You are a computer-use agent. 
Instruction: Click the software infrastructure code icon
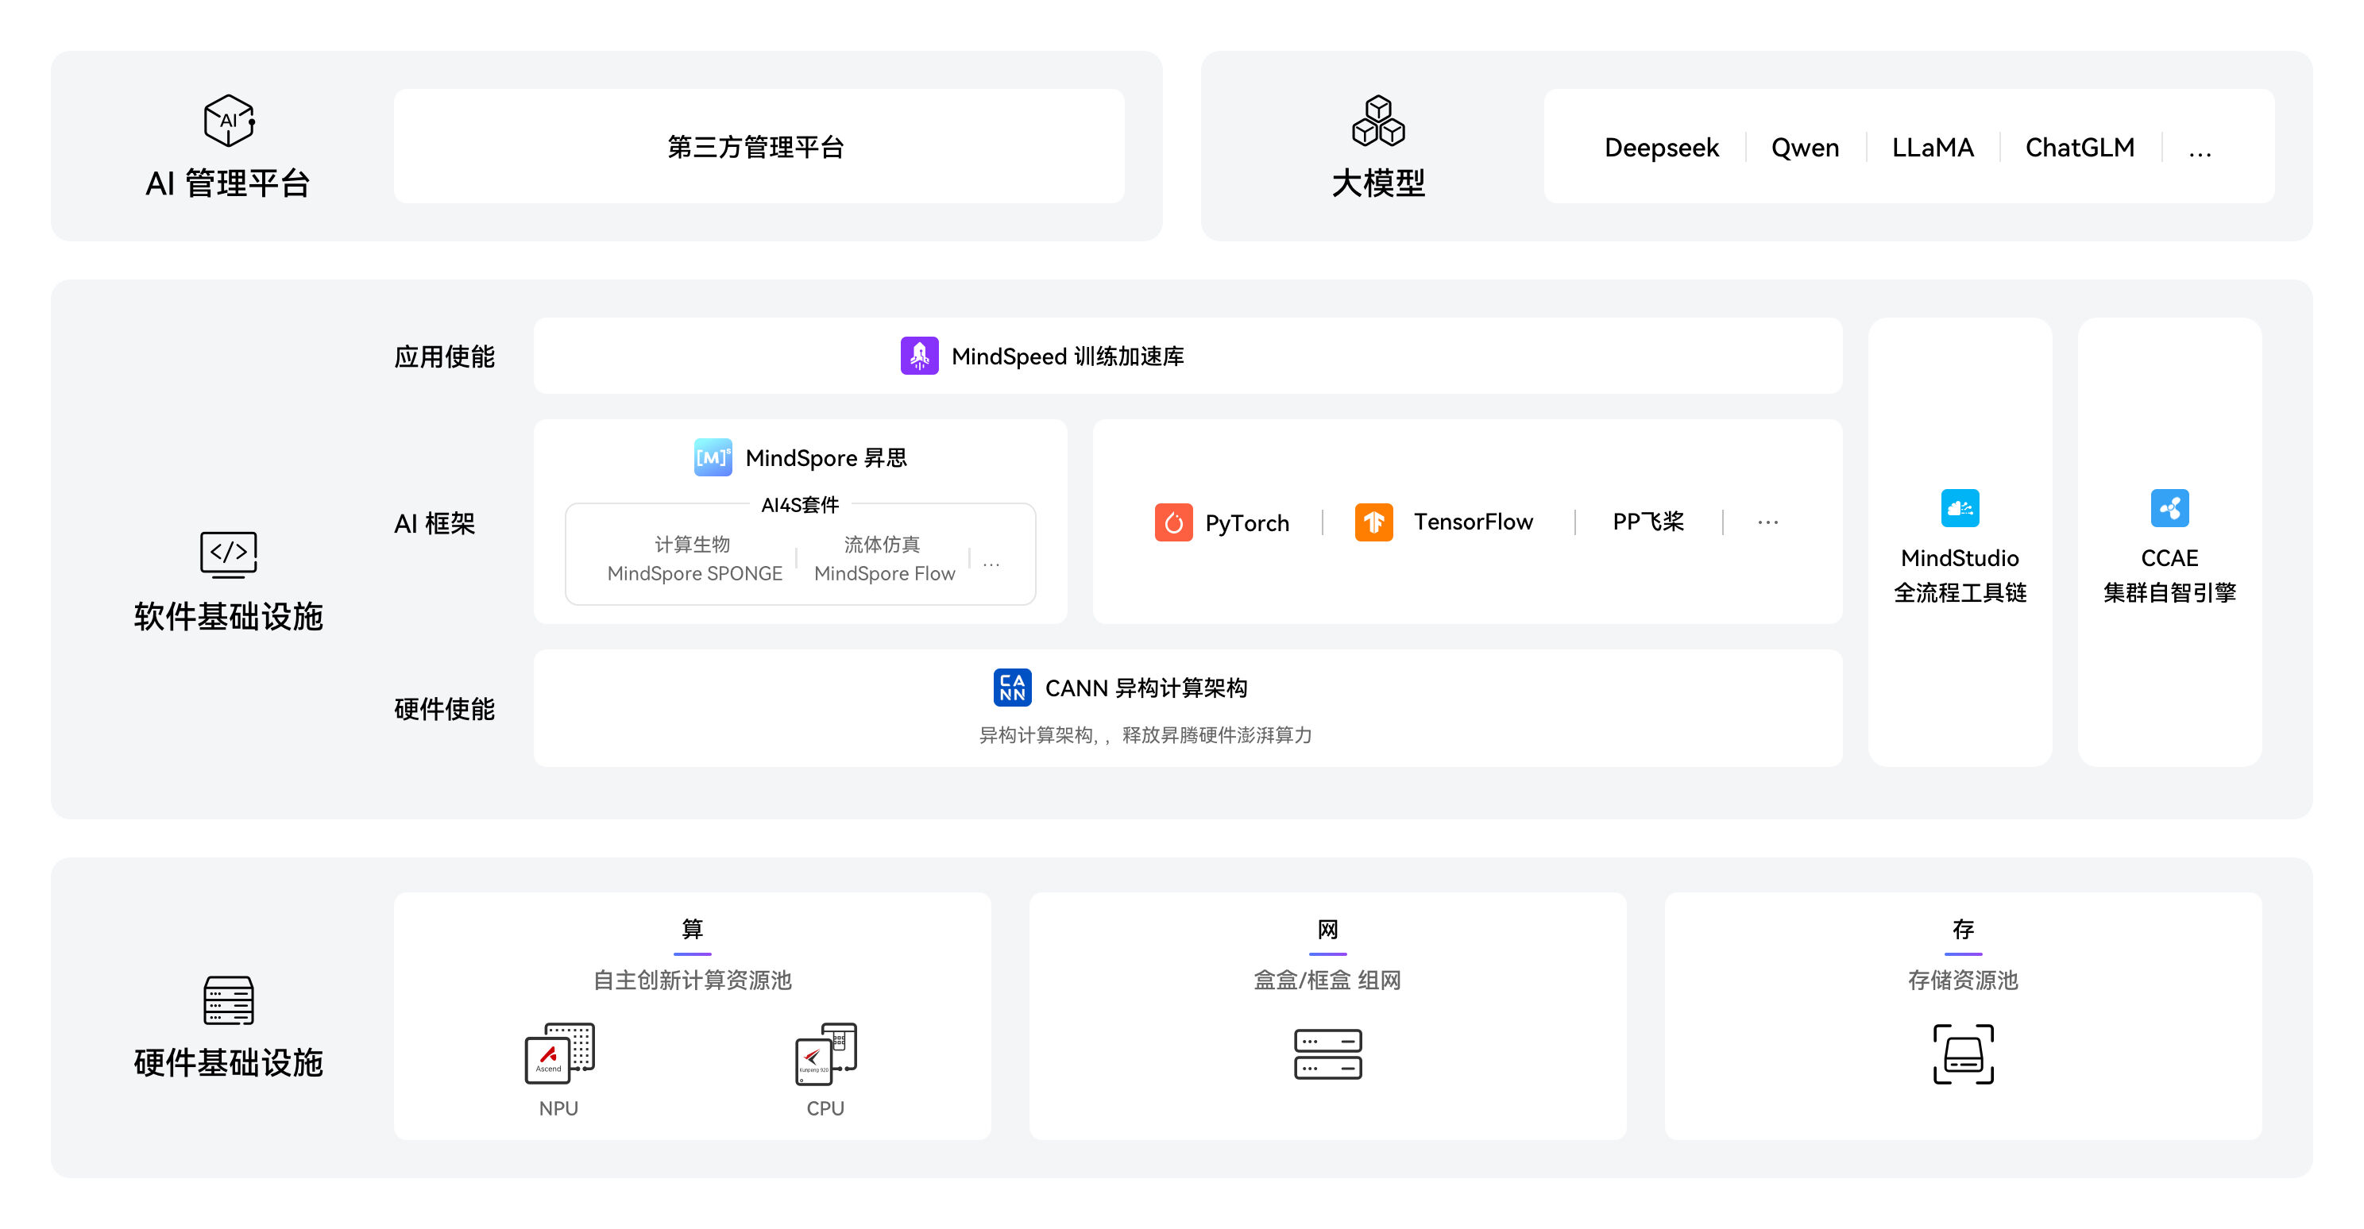(229, 554)
